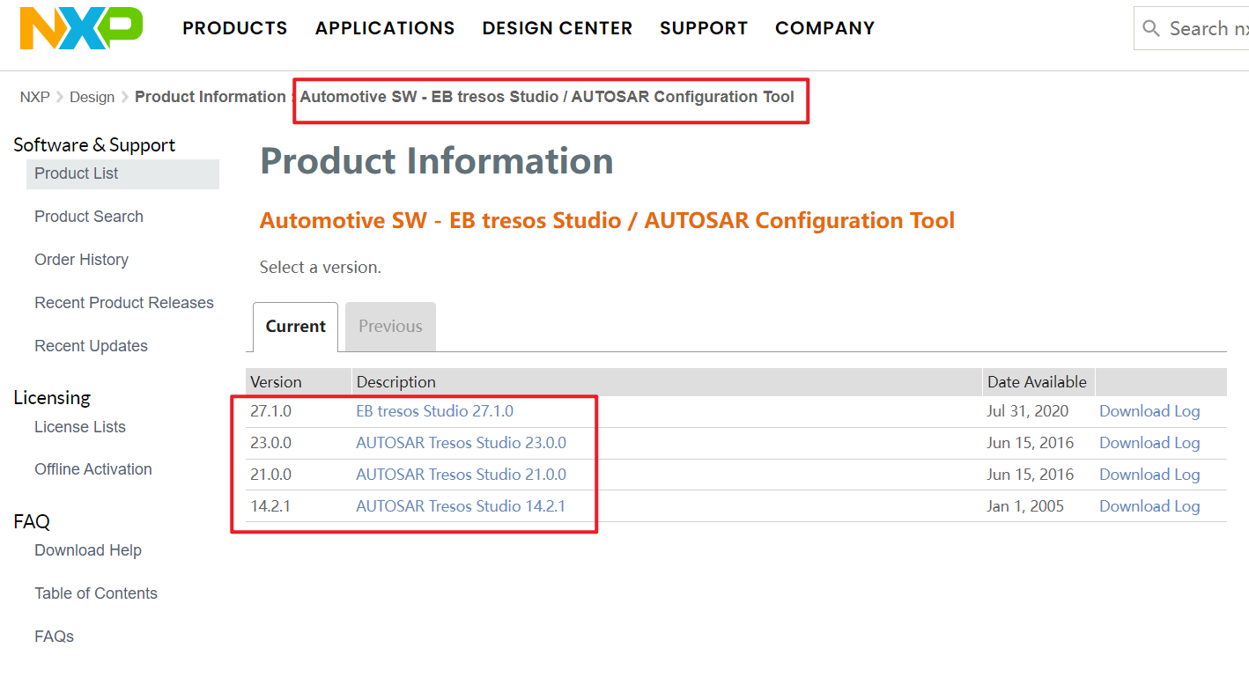Open Recent Product Releases
The image size is (1249, 678).
pyautogui.click(x=124, y=302)
